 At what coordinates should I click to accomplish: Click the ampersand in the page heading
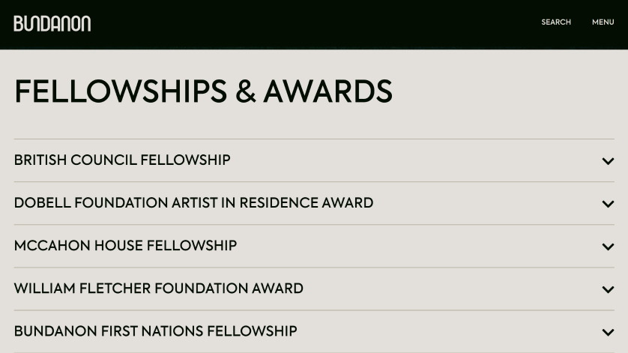tap(246, 91)
